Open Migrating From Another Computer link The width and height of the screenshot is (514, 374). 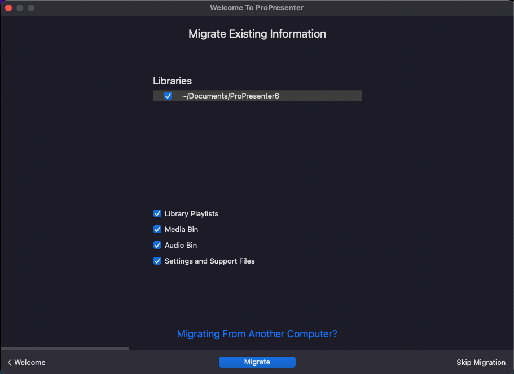(257, 334)
